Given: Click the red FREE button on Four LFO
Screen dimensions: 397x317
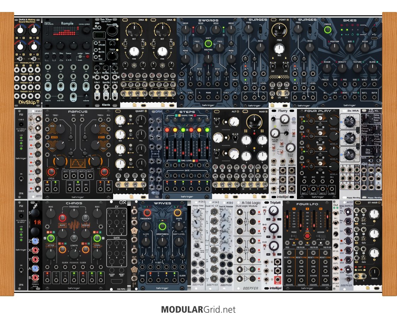Looking at the screenshot, I should (307, 236).
